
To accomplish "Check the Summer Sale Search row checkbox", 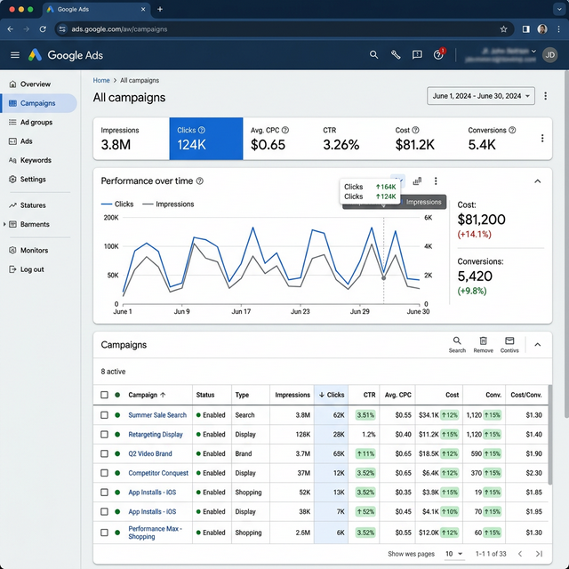I will 104,415.
